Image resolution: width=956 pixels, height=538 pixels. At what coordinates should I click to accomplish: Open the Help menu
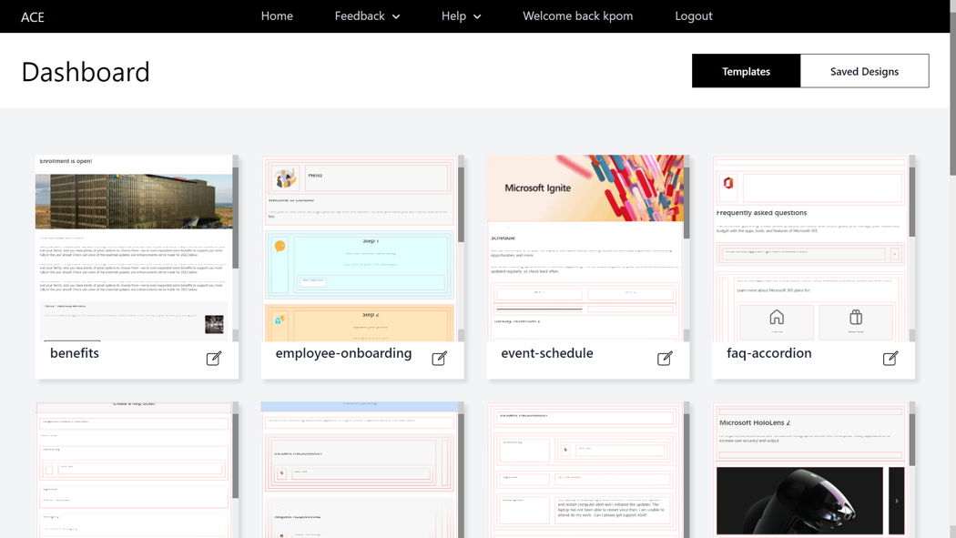[x=461, y=15]
